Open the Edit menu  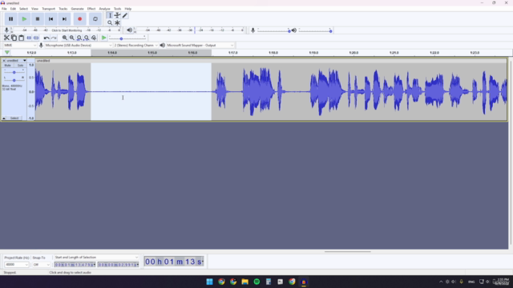[13, 9]
